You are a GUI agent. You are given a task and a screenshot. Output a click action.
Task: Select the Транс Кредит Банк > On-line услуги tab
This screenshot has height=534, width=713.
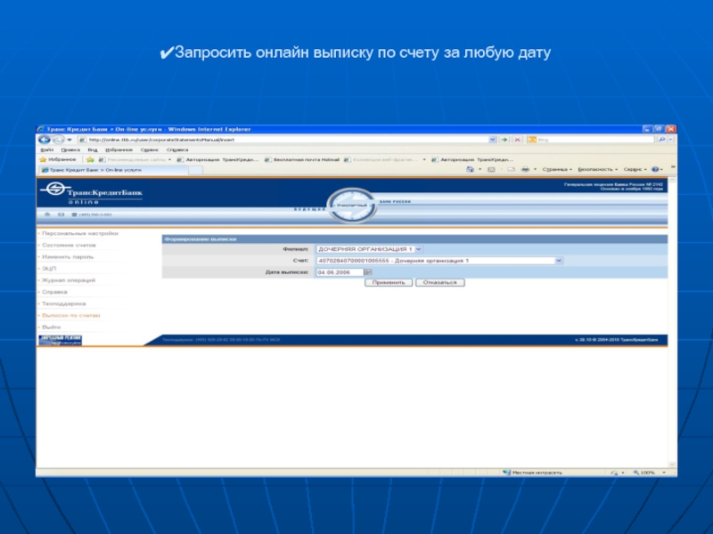click(x=113, y=170)
